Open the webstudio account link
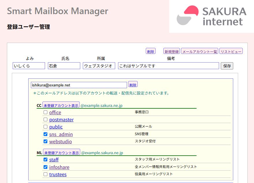Screen dimensions: 254x183 (60, 142)
